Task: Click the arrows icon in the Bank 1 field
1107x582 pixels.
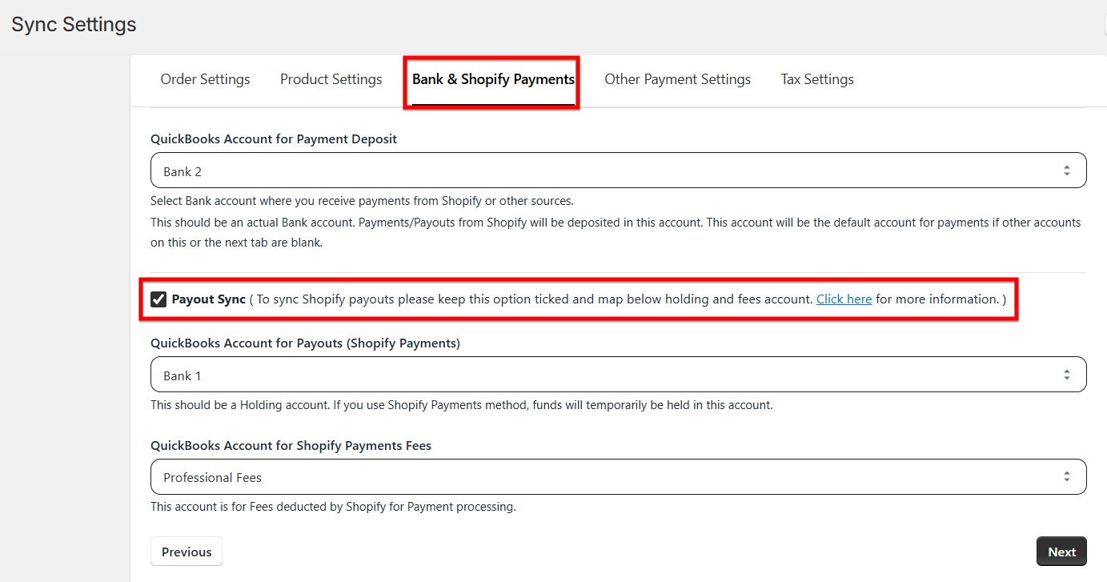Action: click(x=1066, y=375)
